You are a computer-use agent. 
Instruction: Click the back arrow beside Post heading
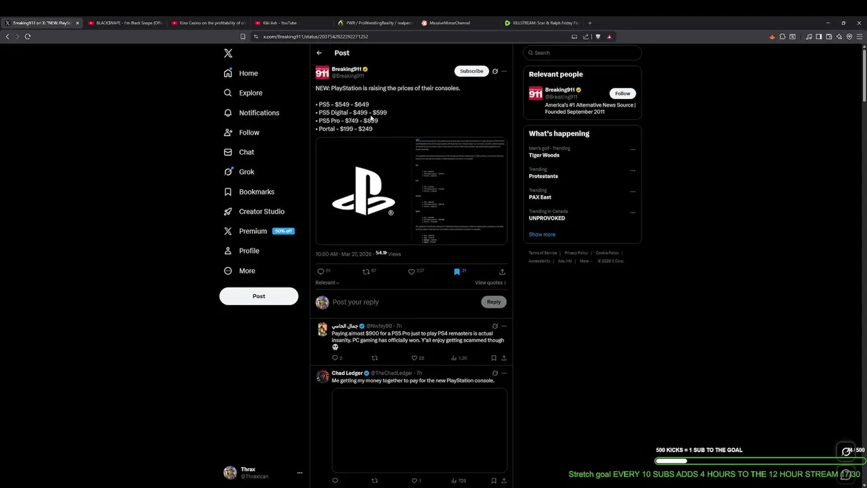click(x=319, y=53)
